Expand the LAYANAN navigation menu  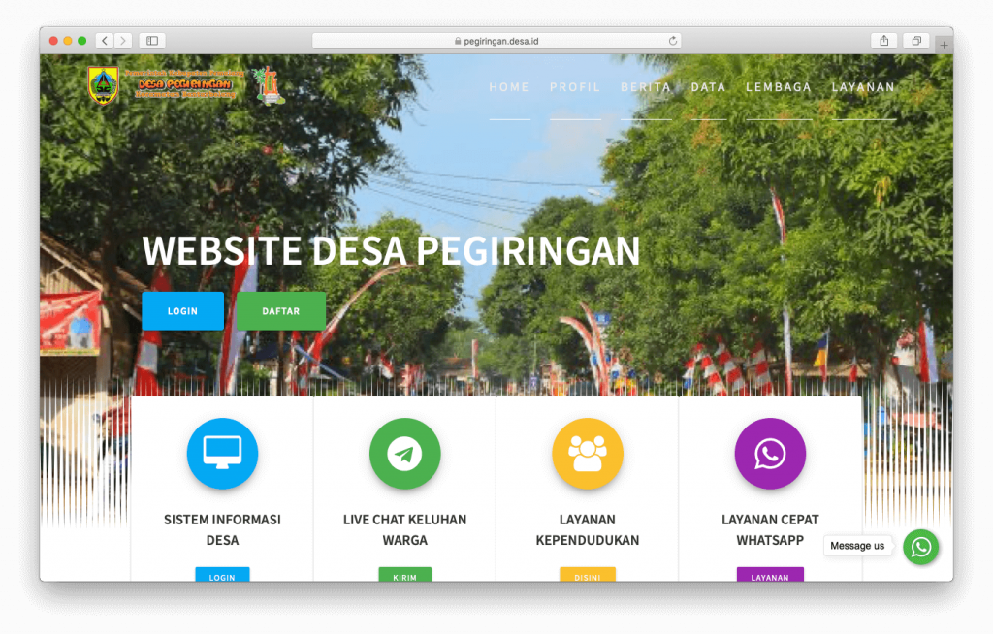[863, 87]
